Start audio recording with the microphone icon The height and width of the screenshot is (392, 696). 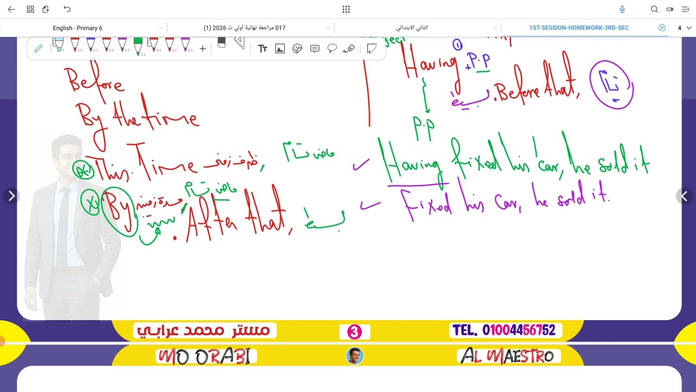pos(623,9)
